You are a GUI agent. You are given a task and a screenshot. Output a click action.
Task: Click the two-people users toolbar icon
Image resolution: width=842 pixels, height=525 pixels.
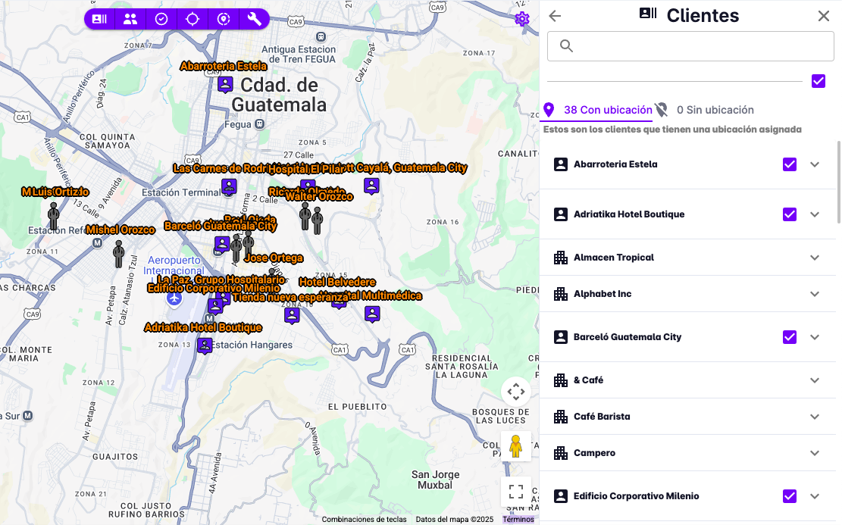[130, 19]
